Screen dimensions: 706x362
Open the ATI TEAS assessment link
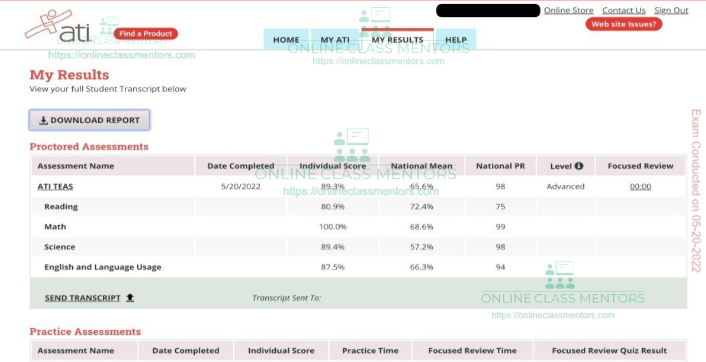(55, 187)
